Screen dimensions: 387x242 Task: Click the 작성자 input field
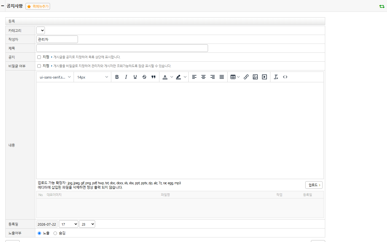[57, 39]
